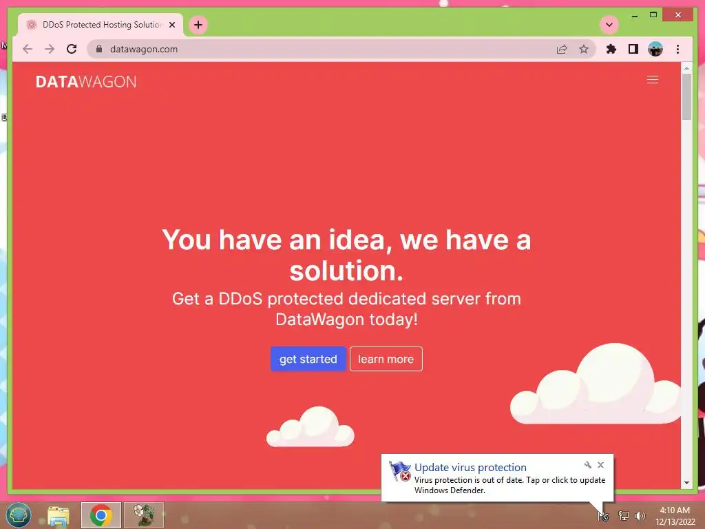Click the learn more button
705x529 pixels.
(x=386, y=359)
